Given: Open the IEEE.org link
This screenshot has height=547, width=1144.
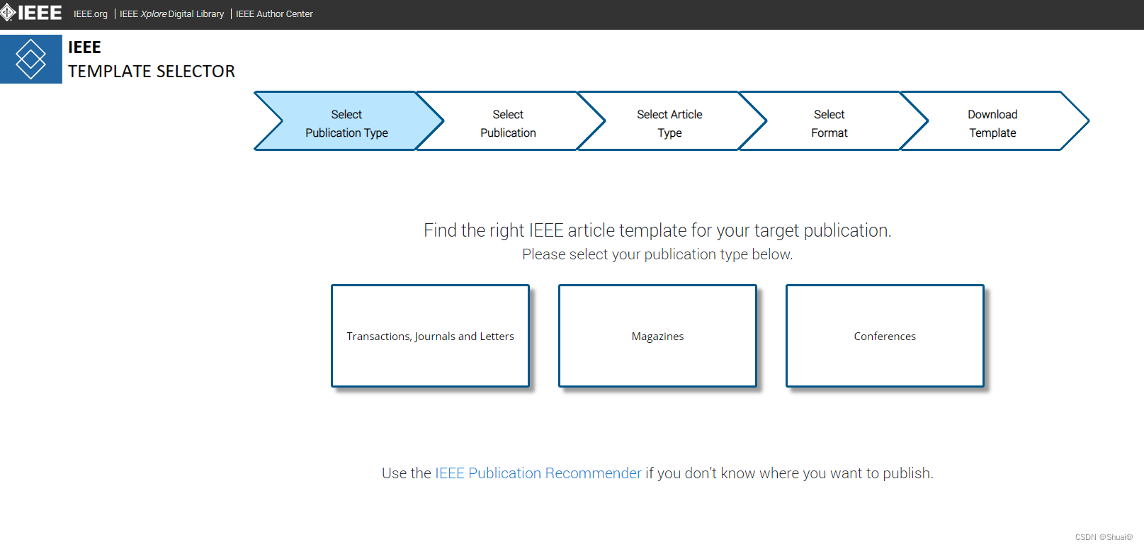Looking at the screenshot, I should (91, 13).
